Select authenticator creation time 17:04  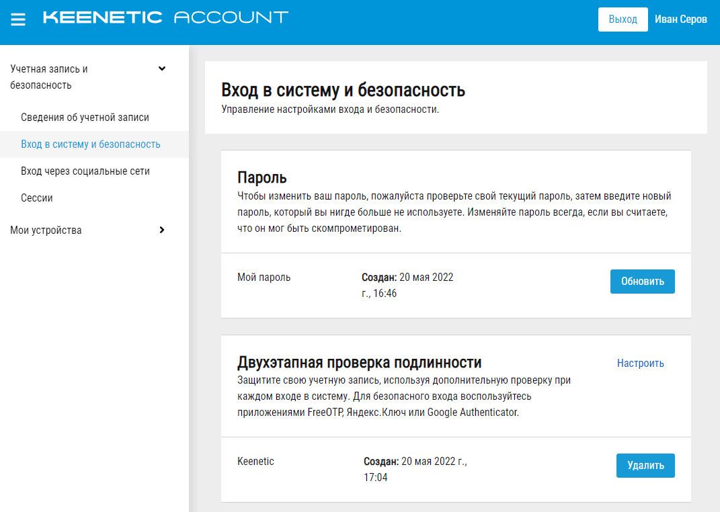pyautogui.click(x=376, y=478)
